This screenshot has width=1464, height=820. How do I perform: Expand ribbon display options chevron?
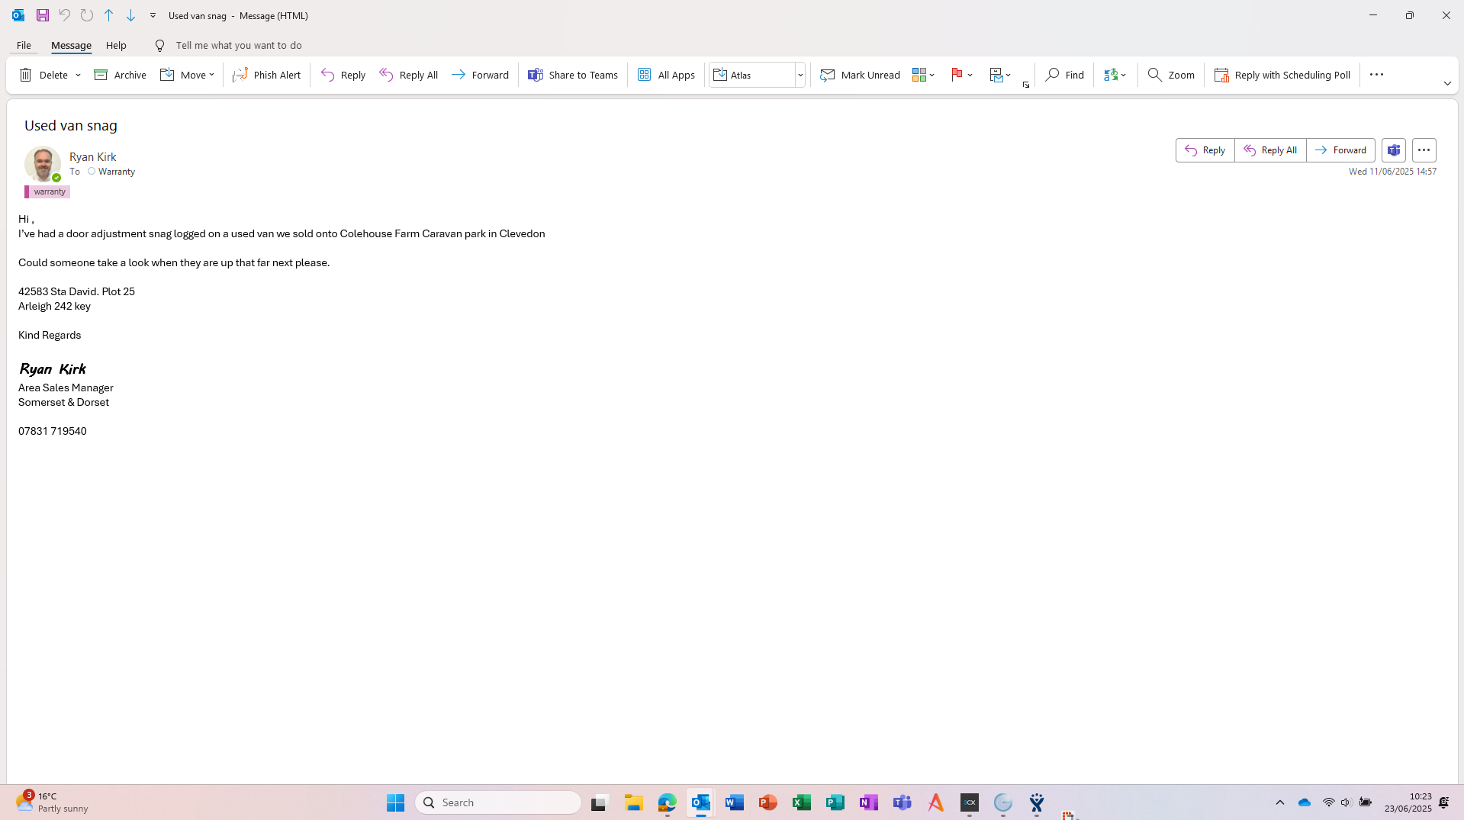[1447, 84]
